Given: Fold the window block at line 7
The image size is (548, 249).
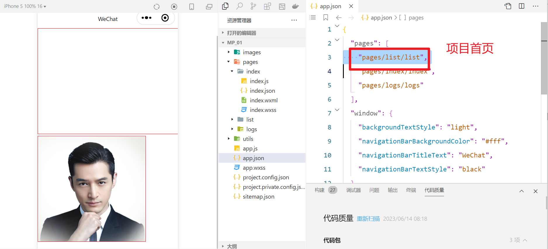Looking at the screenshot, I should click(337, 110).
